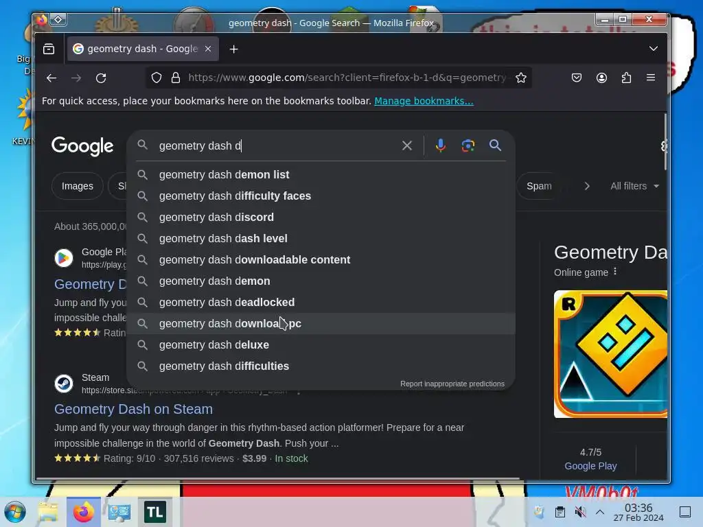Select suggestion geometry dash dash level
Screen dimensions: 703x527
(321, 238)
